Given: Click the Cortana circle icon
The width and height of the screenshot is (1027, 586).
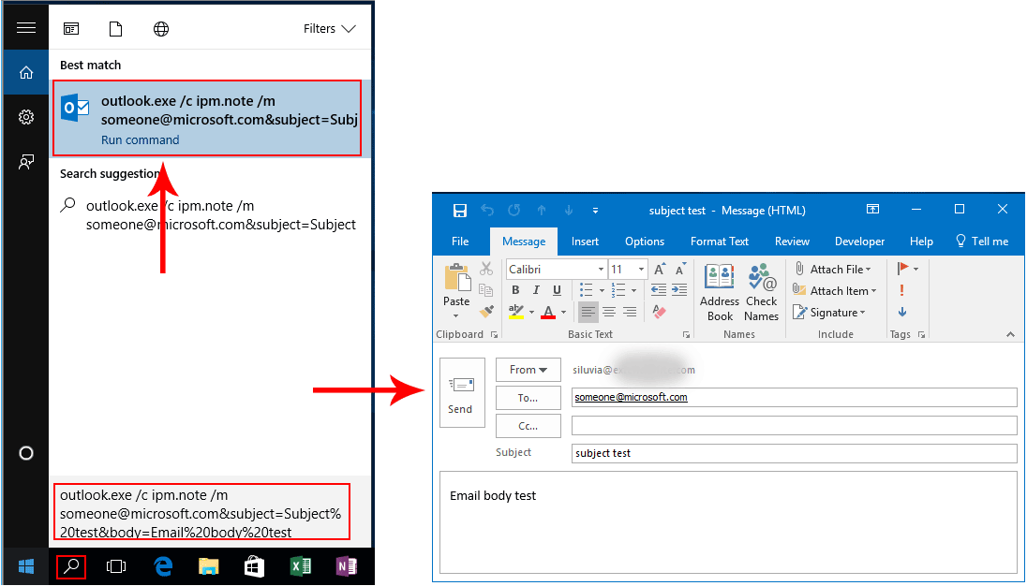Looking at the screenshot, I should (26, 453).
